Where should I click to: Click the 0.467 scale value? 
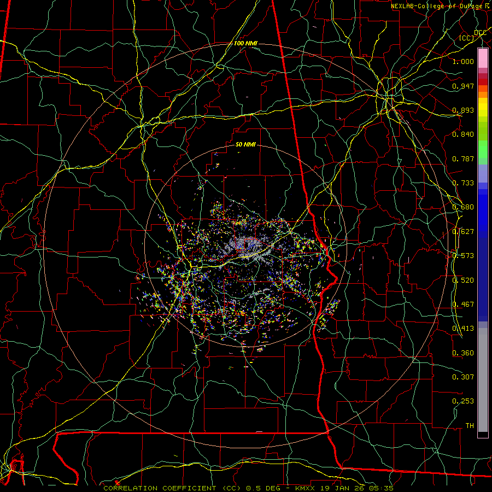pyautogui.click(x=463, y=304)
